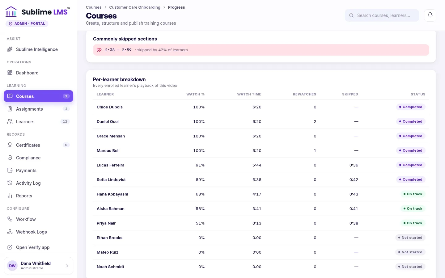
Task: Click the Activity Log history icon
Action: click(10, 183)
